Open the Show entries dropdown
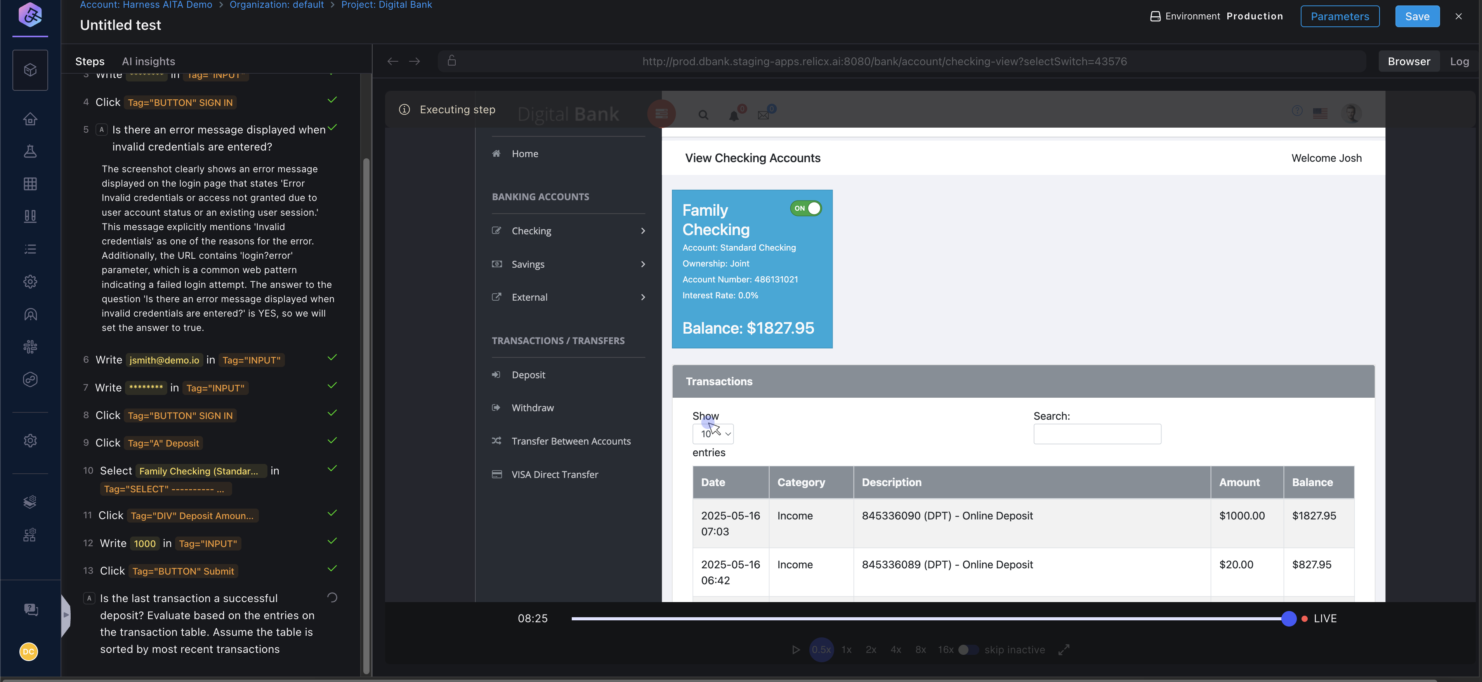 click(x=713, y=434)
